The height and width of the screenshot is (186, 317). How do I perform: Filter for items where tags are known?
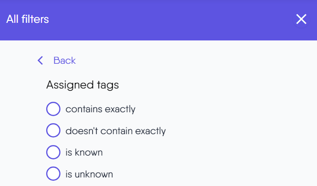[x=53, y=152]
